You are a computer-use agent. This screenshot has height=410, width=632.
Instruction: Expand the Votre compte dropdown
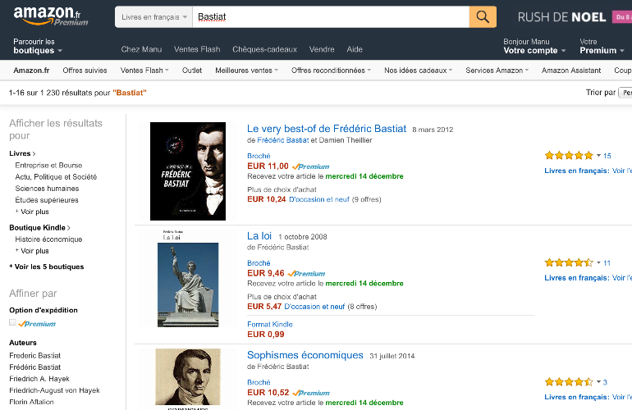tap(534, 50)
